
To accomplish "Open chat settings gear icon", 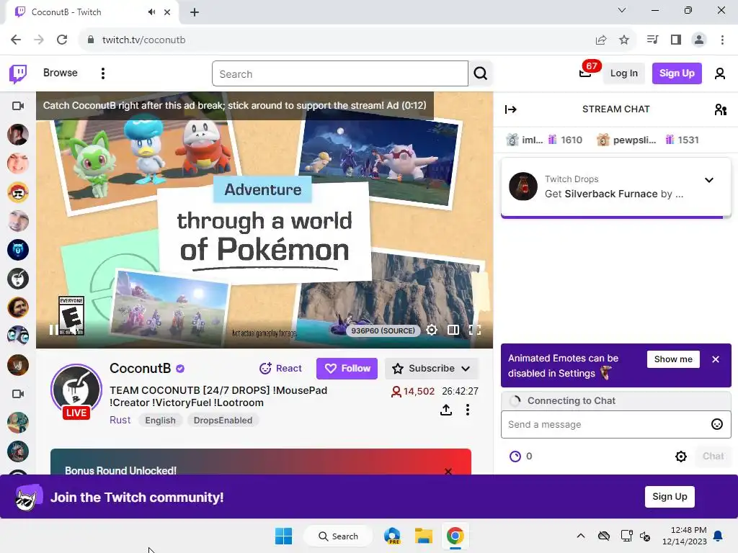I will [x=680, y=456].
